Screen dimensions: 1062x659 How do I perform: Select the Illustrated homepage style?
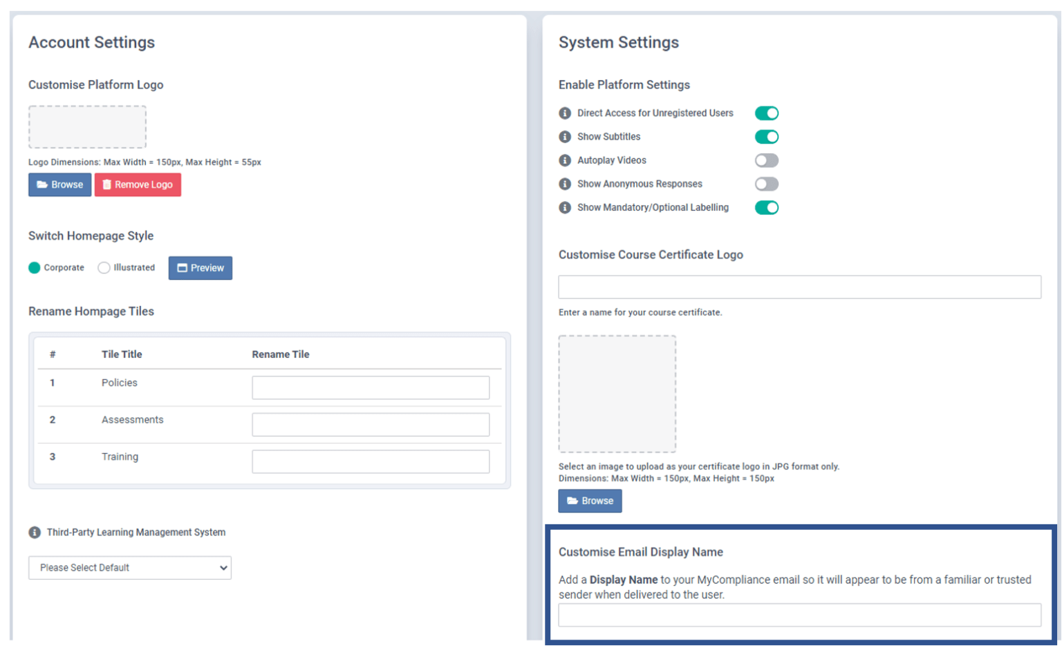[104, 267]
